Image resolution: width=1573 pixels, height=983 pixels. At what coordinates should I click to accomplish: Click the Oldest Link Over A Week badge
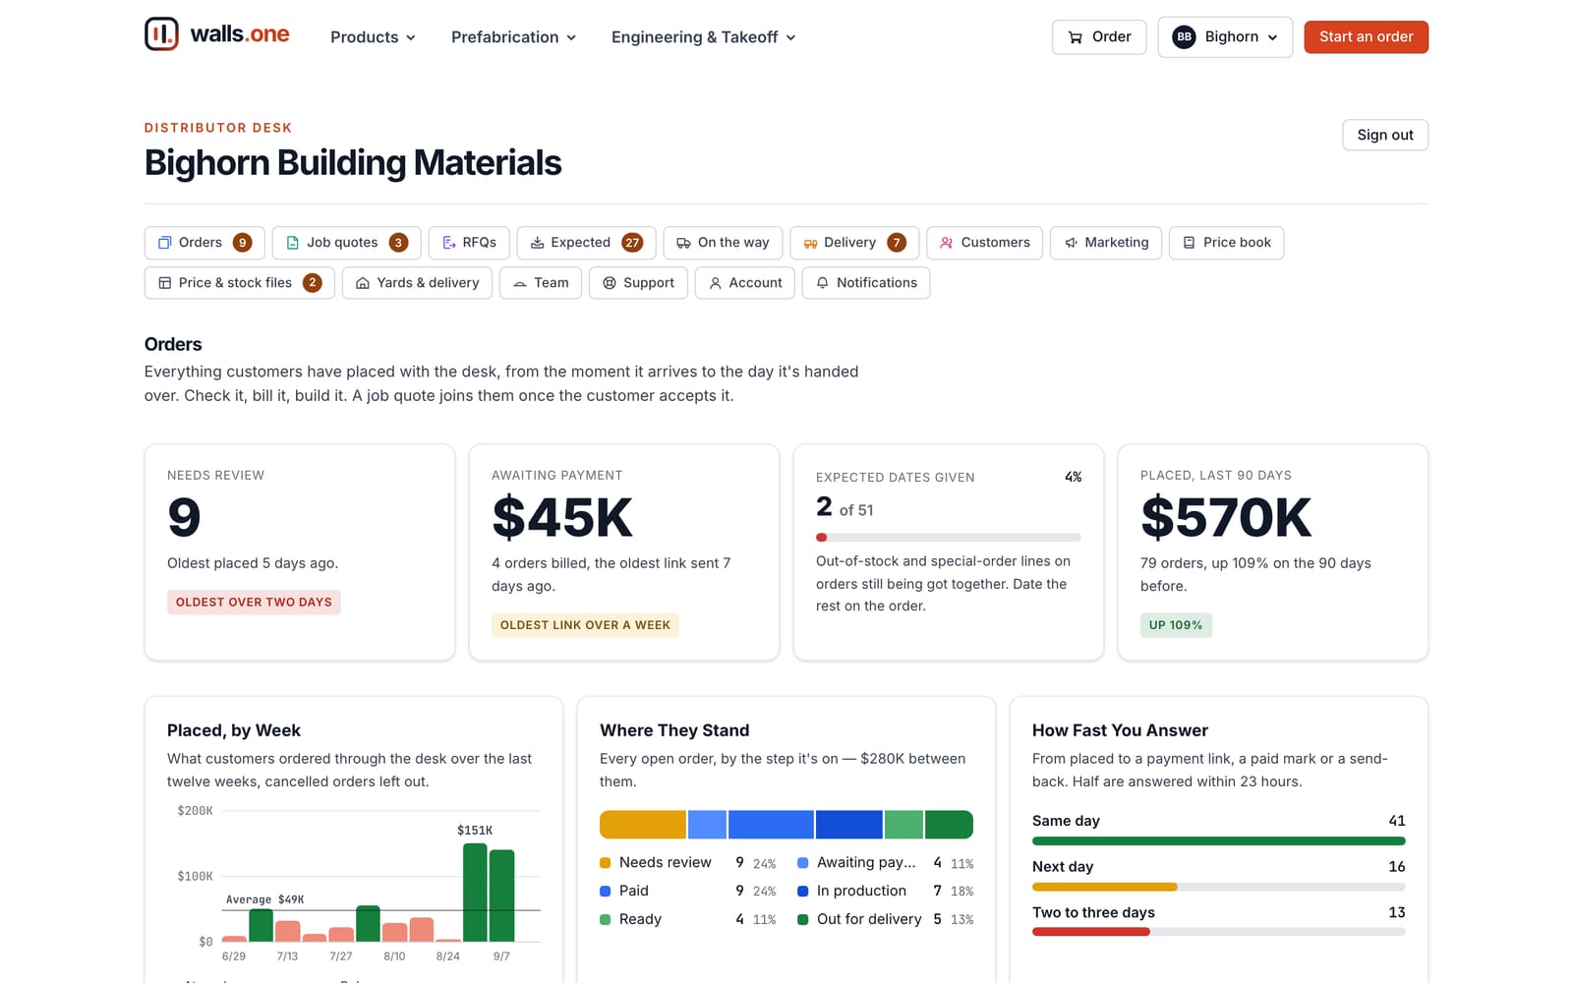click(585, 625)
